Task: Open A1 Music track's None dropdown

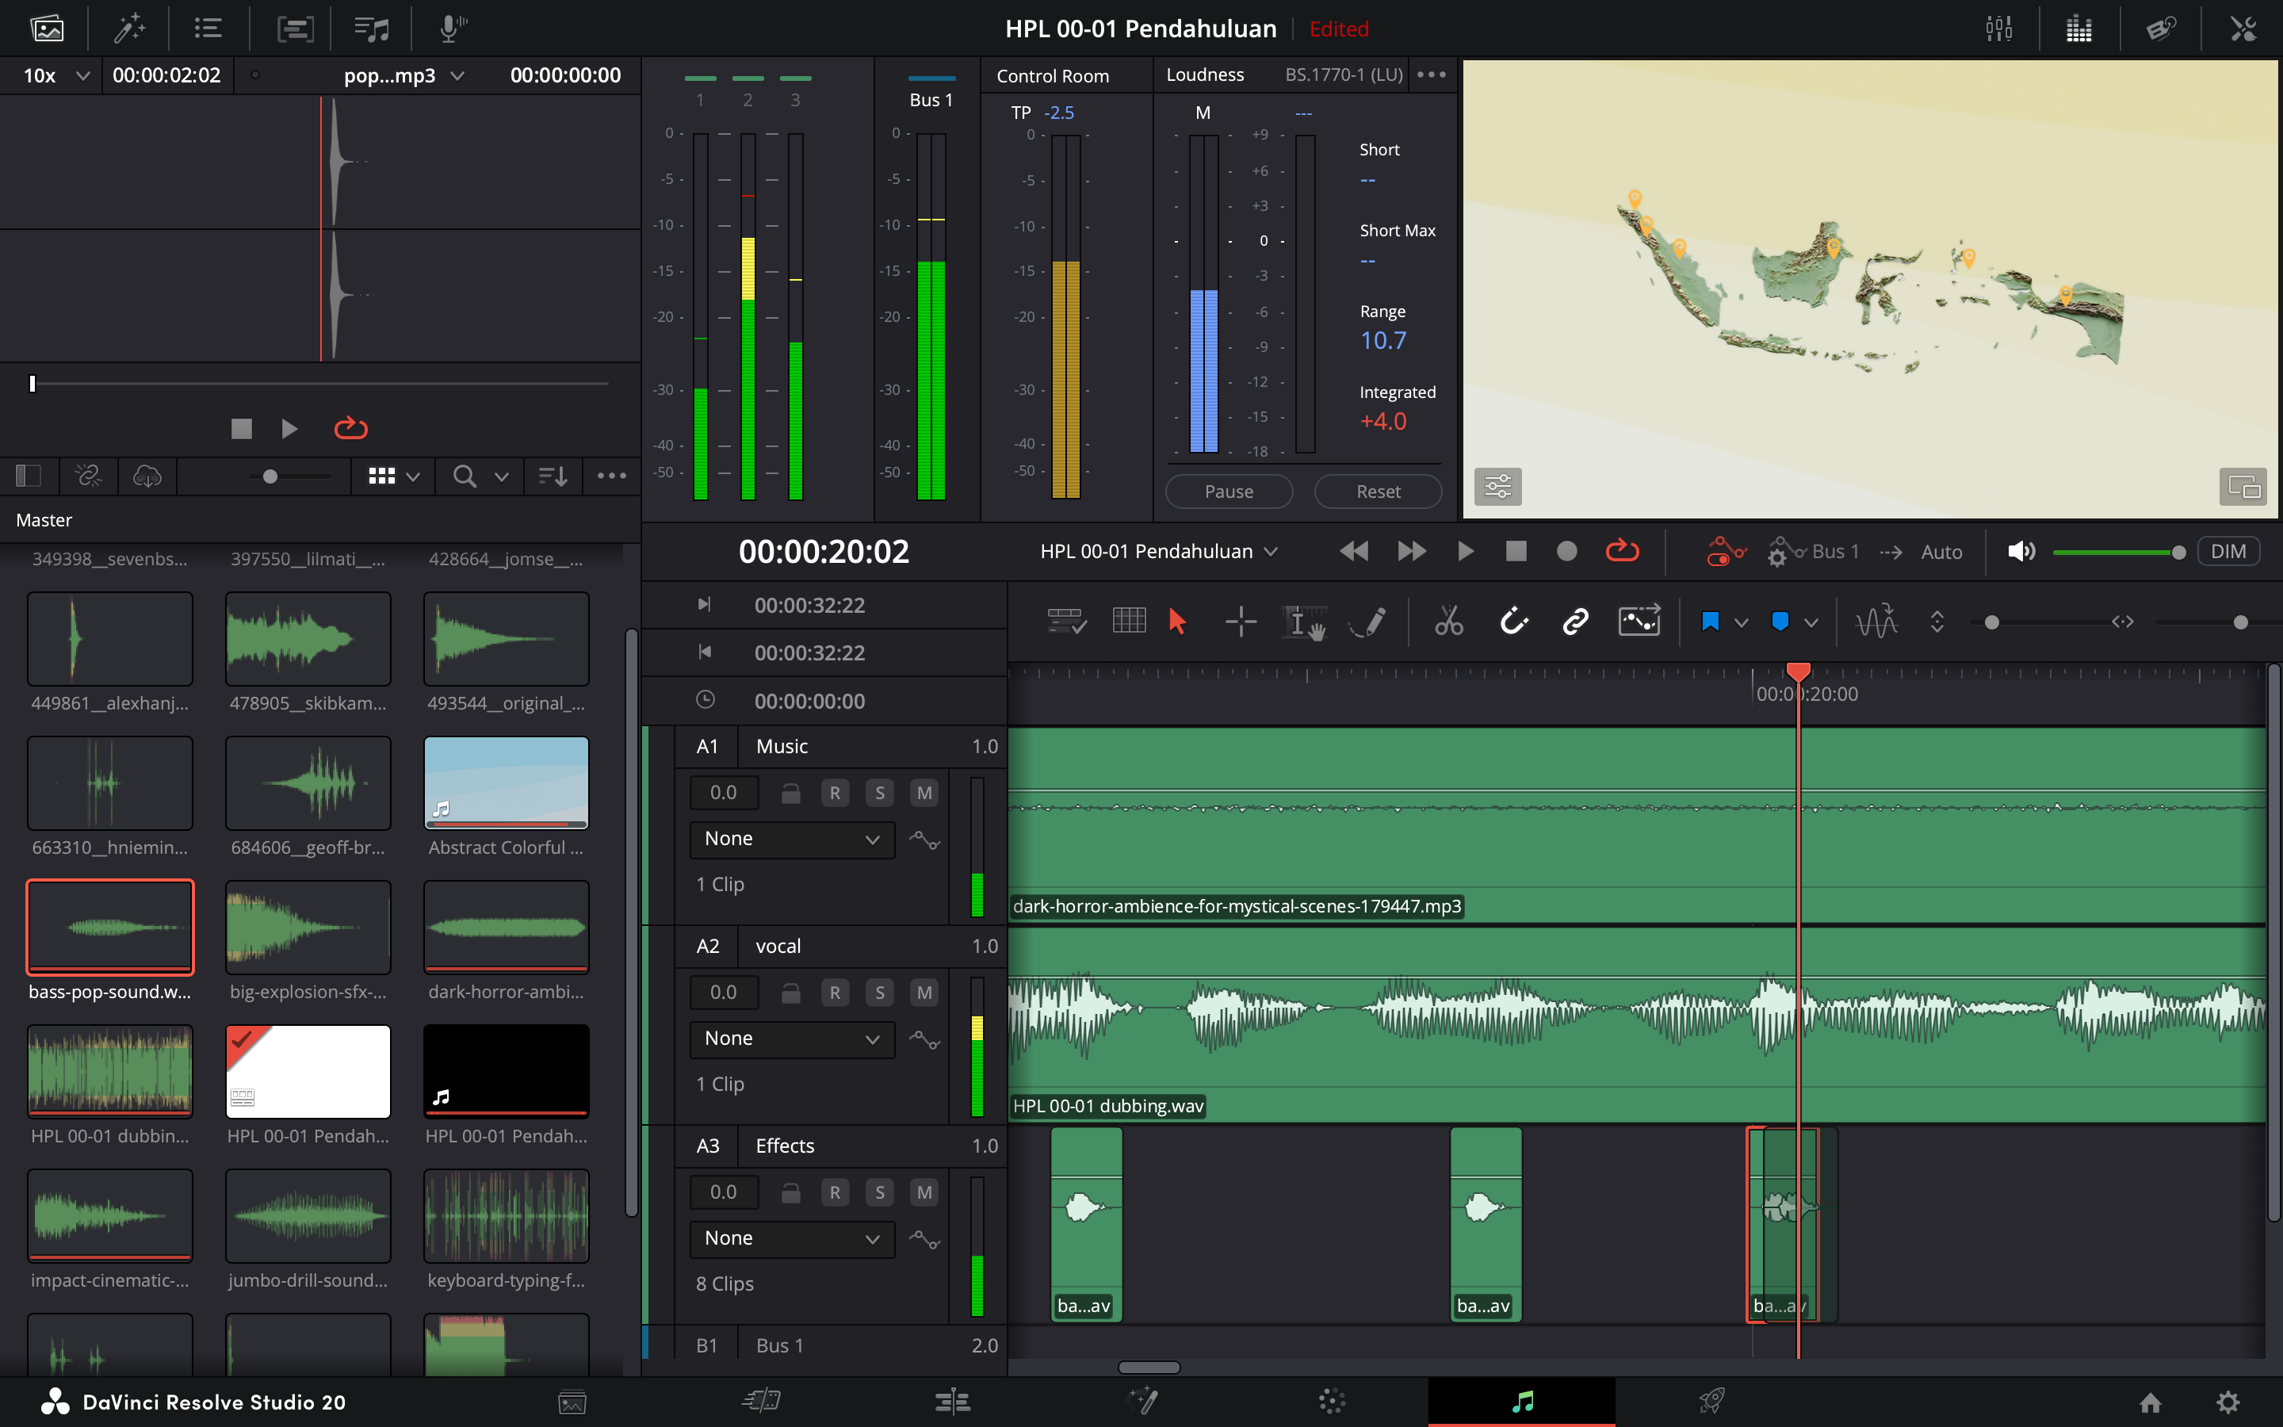Action: (791, 839)
